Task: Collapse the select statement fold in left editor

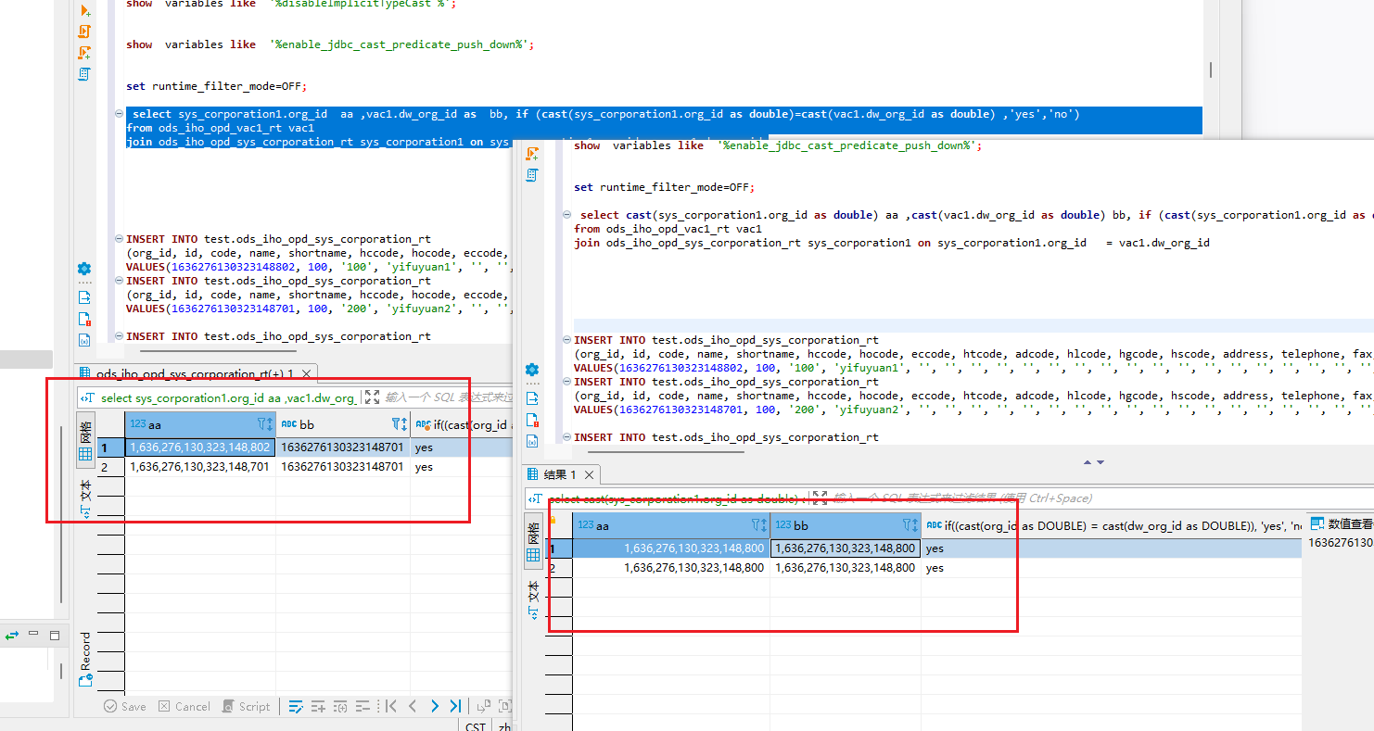Action: [x=119, y=114]
